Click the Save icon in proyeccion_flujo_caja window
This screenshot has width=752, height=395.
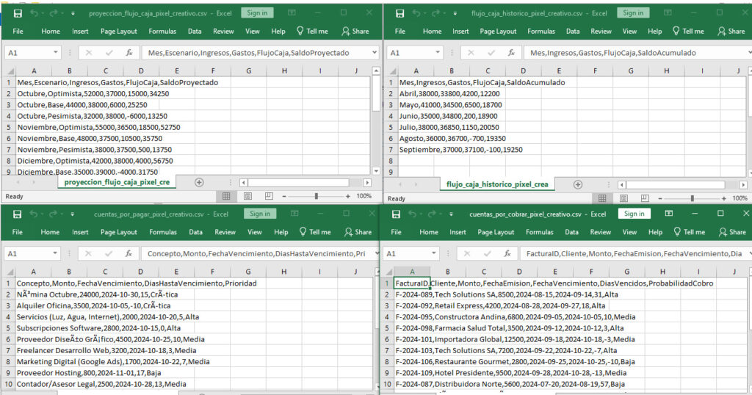point(17,13)
